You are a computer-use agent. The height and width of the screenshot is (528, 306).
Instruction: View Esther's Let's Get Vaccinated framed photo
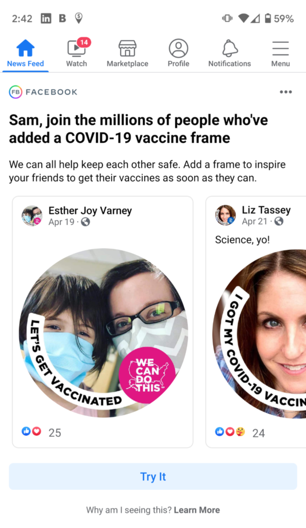pos(104,333)
